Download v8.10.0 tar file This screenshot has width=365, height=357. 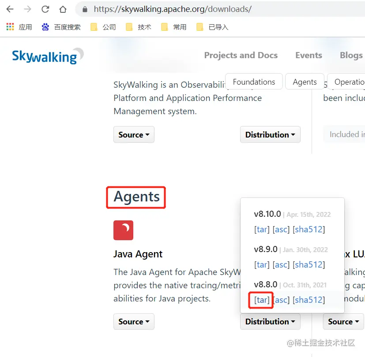coord(262,229)
